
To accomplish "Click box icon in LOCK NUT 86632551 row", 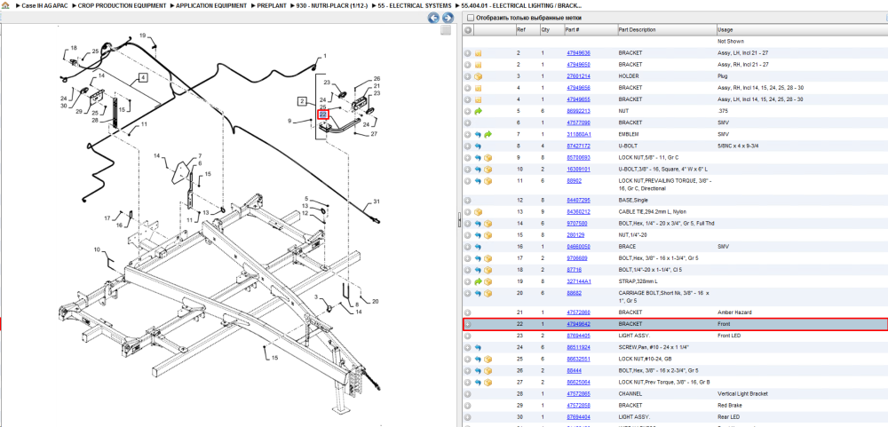I will click(x=488, y=359).
